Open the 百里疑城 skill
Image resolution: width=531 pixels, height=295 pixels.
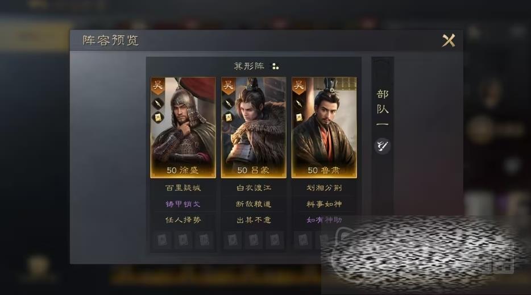tap(183, 188)
